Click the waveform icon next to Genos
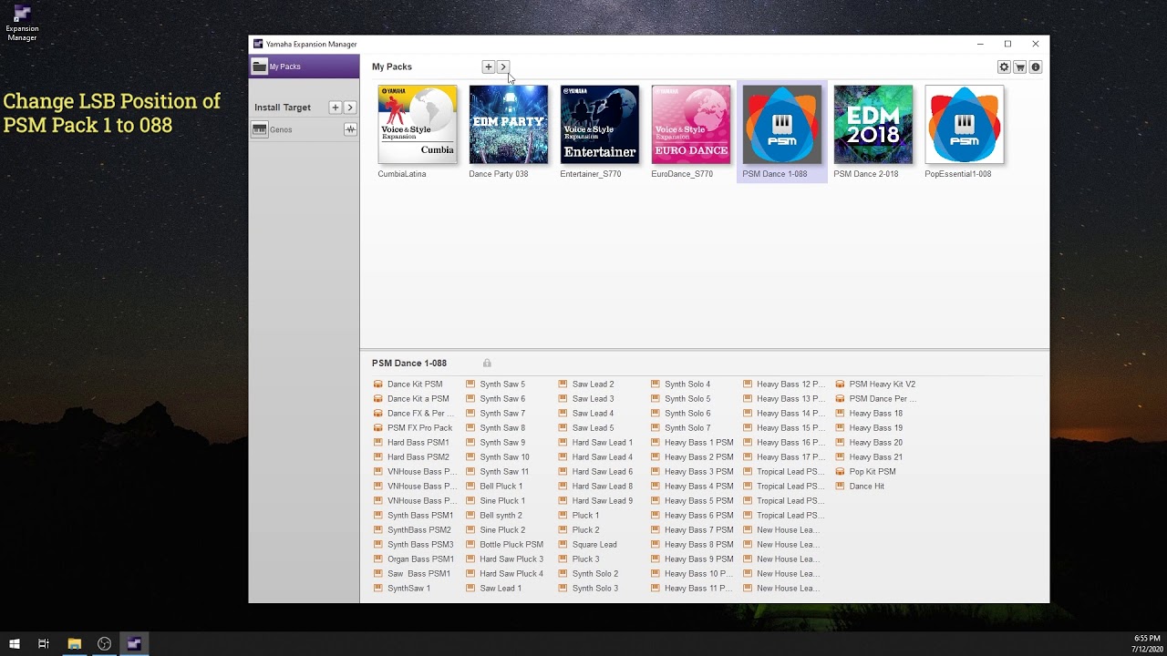Viewport: 1167px width, 656px height. point(350,129)
